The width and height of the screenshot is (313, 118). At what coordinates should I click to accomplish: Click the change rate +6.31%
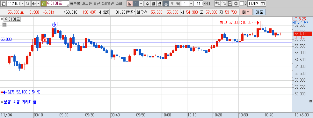[x=48, y=12]
